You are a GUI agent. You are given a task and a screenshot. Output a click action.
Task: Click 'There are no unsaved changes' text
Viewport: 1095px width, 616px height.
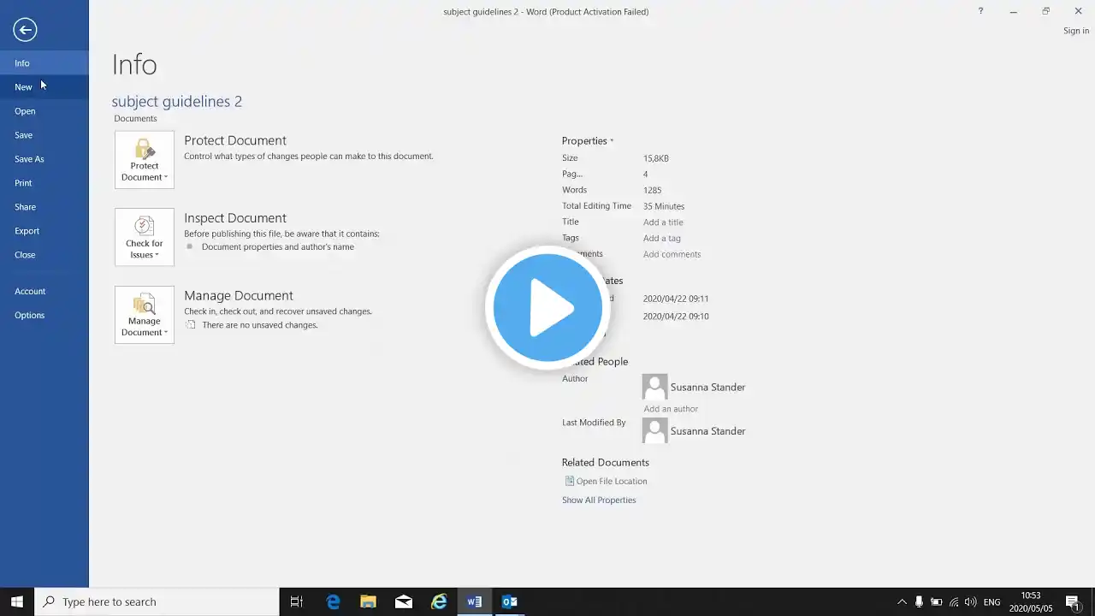260,325
